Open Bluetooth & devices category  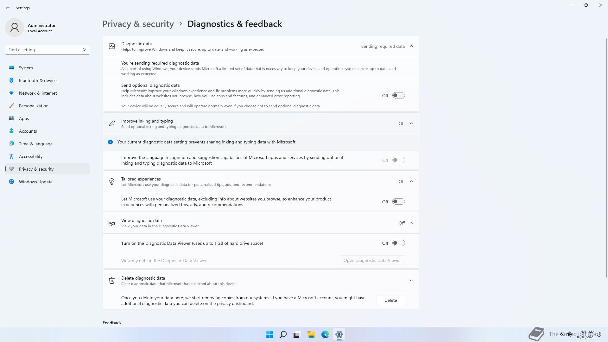(x=47, y=80)
